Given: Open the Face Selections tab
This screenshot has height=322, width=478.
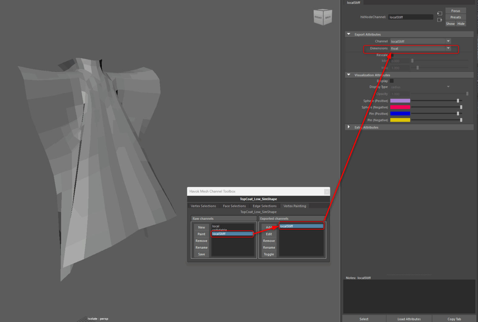Looking at the screenshot, I should 234,206.
